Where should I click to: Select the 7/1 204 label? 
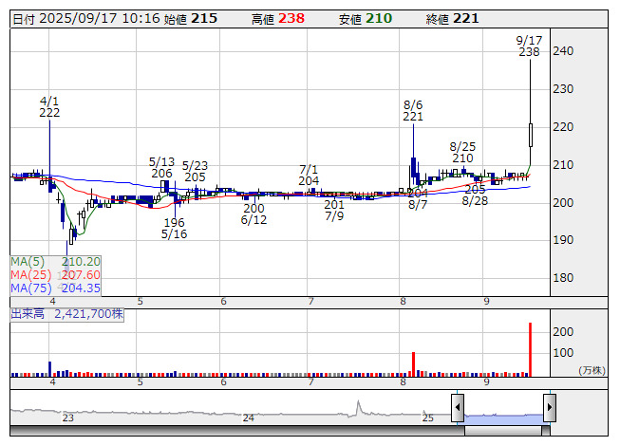(309, 175)
